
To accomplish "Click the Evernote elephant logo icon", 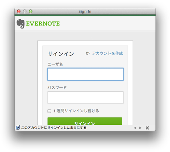I will (x=20, y=24).
